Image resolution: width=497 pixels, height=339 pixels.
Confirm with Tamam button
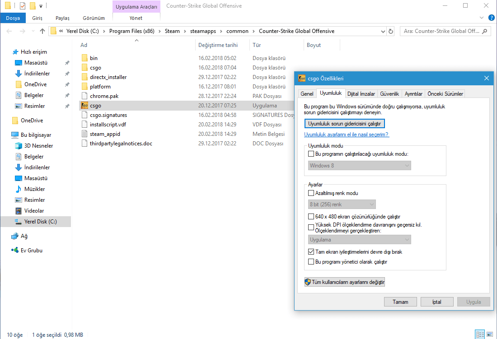(x=400, y=302)
